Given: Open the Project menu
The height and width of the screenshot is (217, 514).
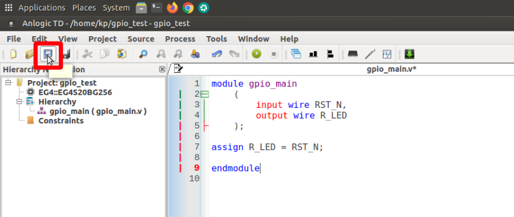Looking at the screenshot, I should (103, 39).
